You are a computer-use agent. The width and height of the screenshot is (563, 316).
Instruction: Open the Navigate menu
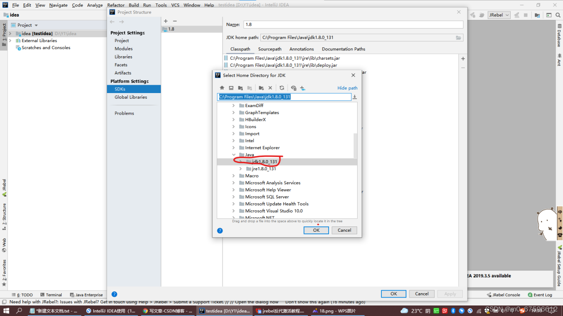pyautogui.click(x=58, y=5)
